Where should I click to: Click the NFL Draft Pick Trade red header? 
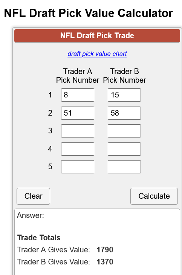point(97,36)
